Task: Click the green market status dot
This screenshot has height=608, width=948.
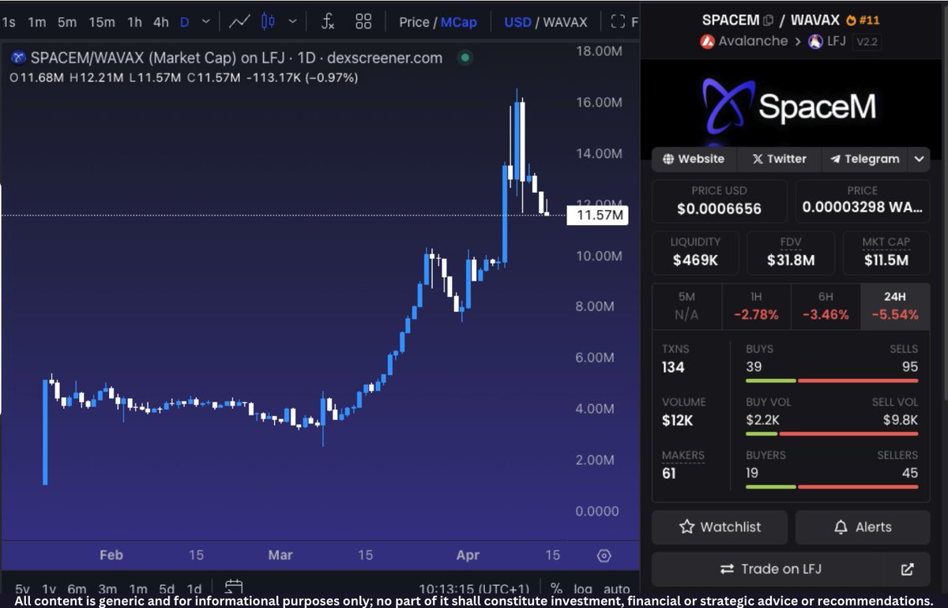Action: click(x=465, y=58)
